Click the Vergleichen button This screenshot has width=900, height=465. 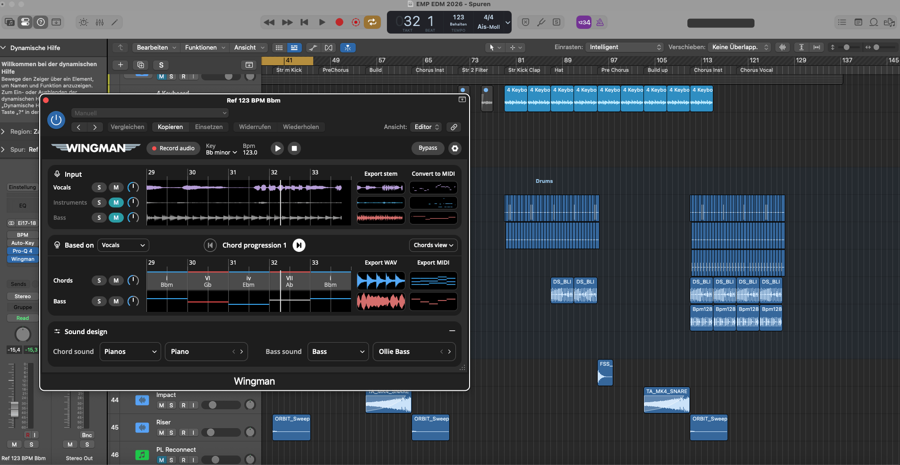[x=127, y=127]
